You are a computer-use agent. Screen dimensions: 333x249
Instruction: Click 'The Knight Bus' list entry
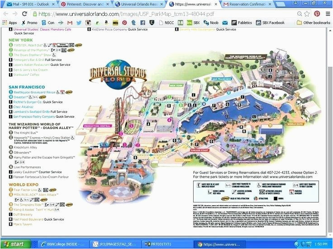click(x=26, y=133)
